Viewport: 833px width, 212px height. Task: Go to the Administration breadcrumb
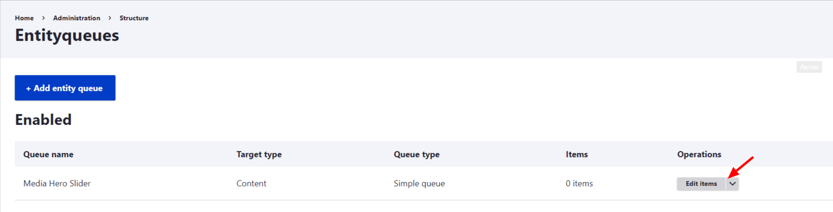click(77, 18)
